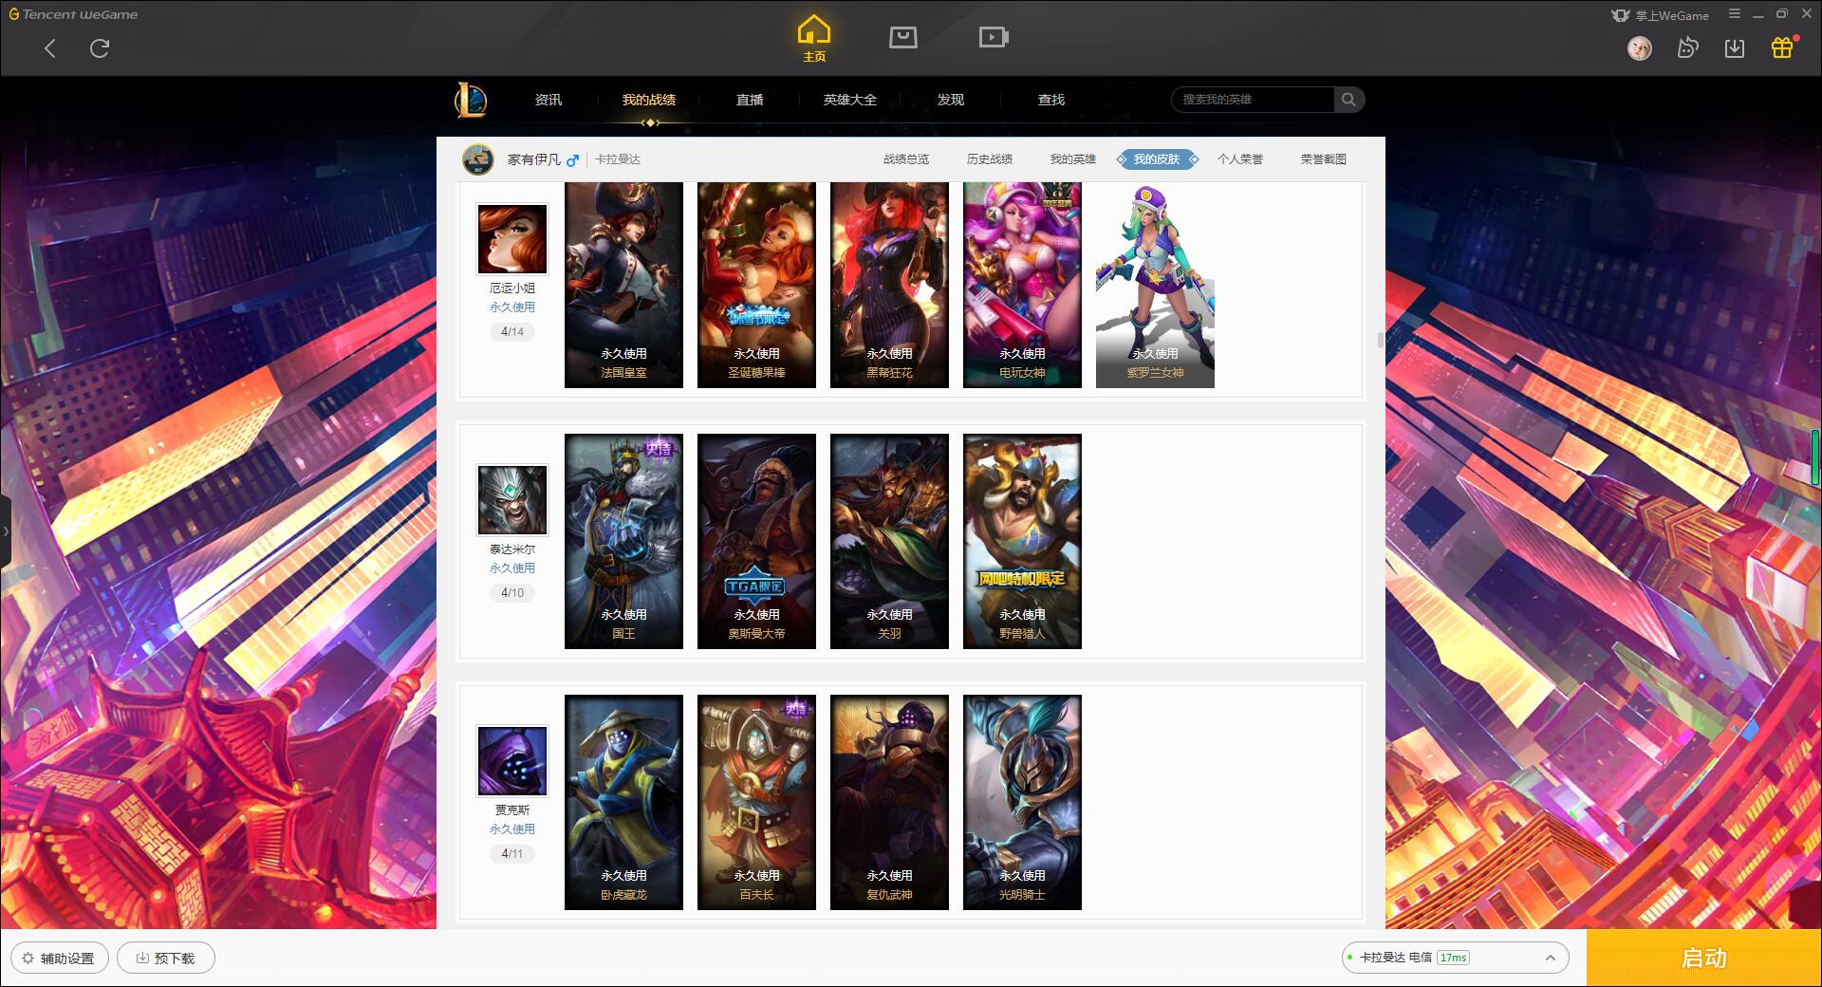Click the 厄运小姐 champion portrait
The image size is (1822, 987).
(x=512, y=239)
